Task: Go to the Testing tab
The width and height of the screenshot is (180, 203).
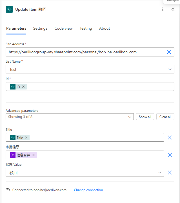Action: (x=86, y=28)
